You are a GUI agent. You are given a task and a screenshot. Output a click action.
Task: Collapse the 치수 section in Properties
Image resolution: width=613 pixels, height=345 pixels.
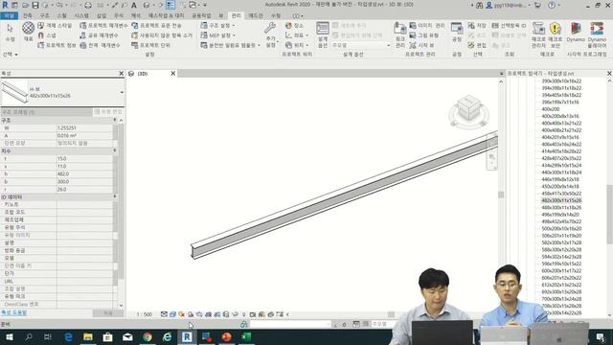(115, 150)
